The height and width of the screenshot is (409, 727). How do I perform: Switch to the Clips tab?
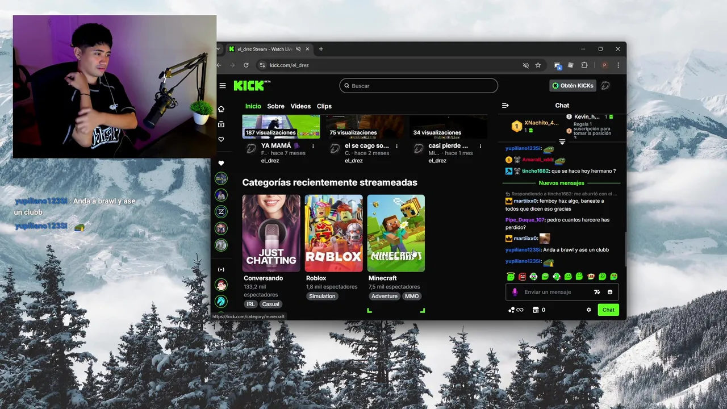click(x=324, y=106)
